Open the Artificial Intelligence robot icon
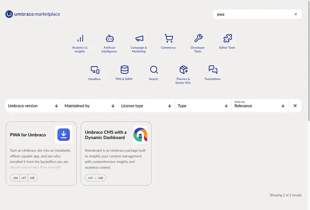310x210 pixels. click(110, 38)
